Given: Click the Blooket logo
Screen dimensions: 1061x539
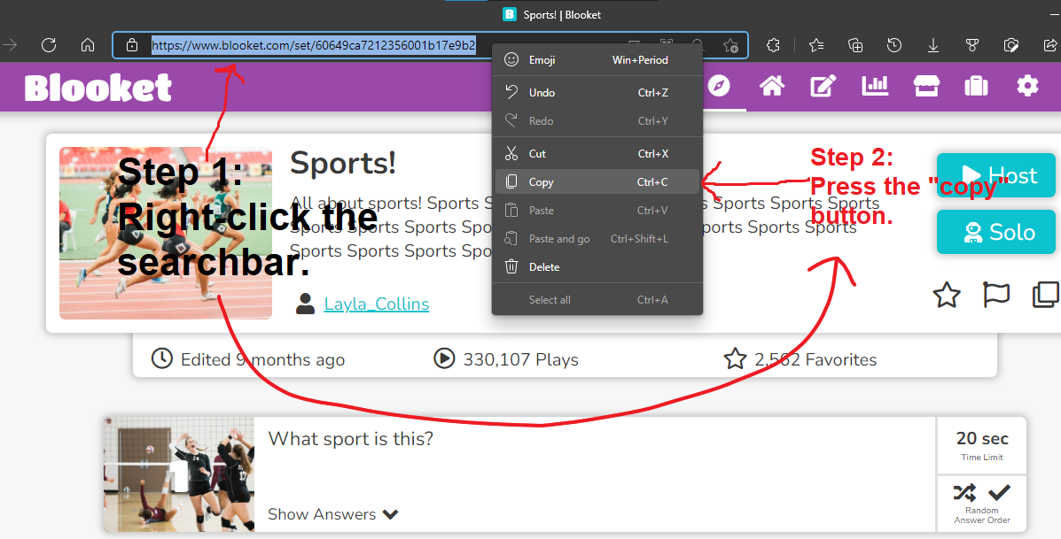Looking at the screenshot, I should click(x=98, y=88).
